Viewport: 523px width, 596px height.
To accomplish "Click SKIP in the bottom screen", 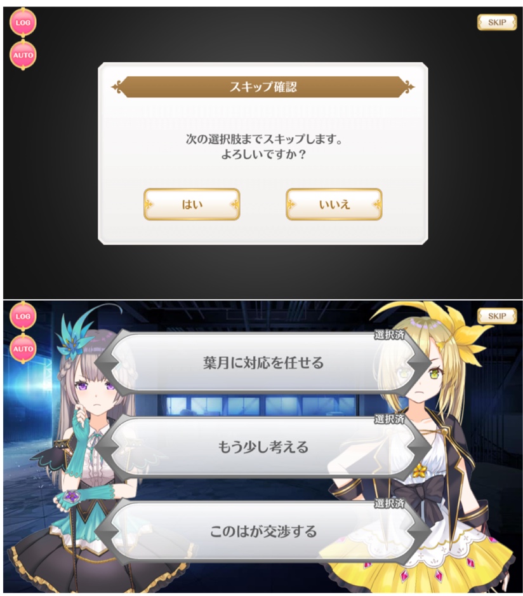I will point(497,316).
